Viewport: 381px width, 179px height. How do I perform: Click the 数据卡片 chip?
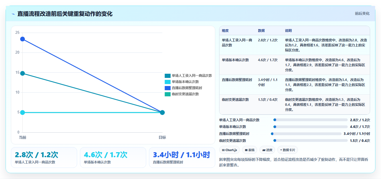[x=288, y=150]
